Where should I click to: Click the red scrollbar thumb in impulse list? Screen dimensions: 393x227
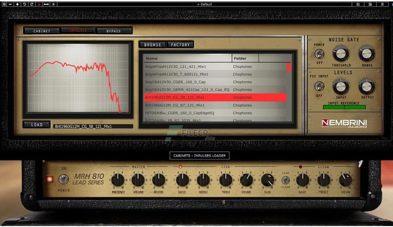(x=289, y=68)
